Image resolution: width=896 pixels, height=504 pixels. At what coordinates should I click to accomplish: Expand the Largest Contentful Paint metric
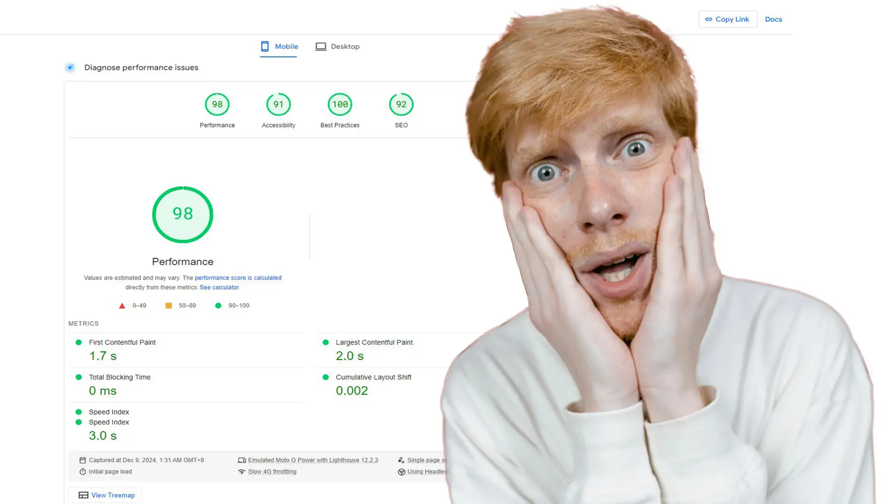374,343
